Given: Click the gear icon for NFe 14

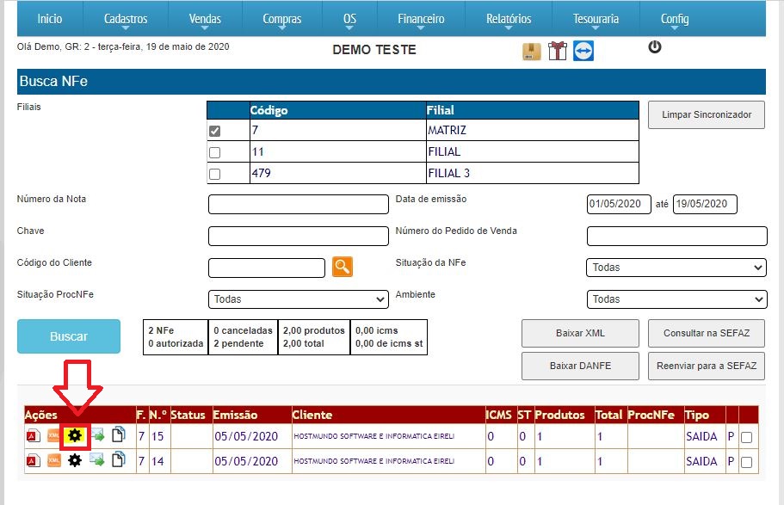Looking at the screenshot, I should click(75, 460).
